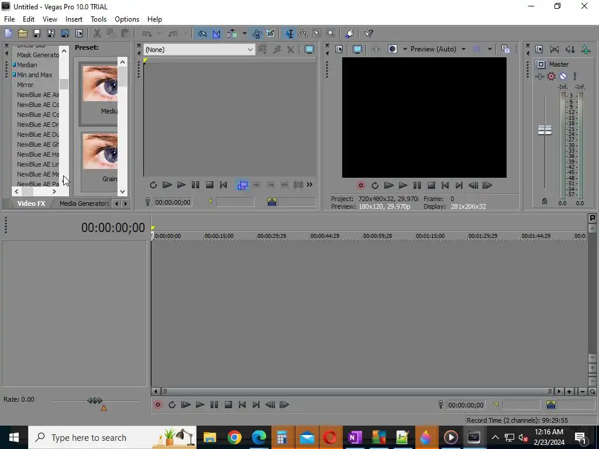599x449 pixels.
Task: Toggle Master bus mute icon
Action: (x=563, y=77)
